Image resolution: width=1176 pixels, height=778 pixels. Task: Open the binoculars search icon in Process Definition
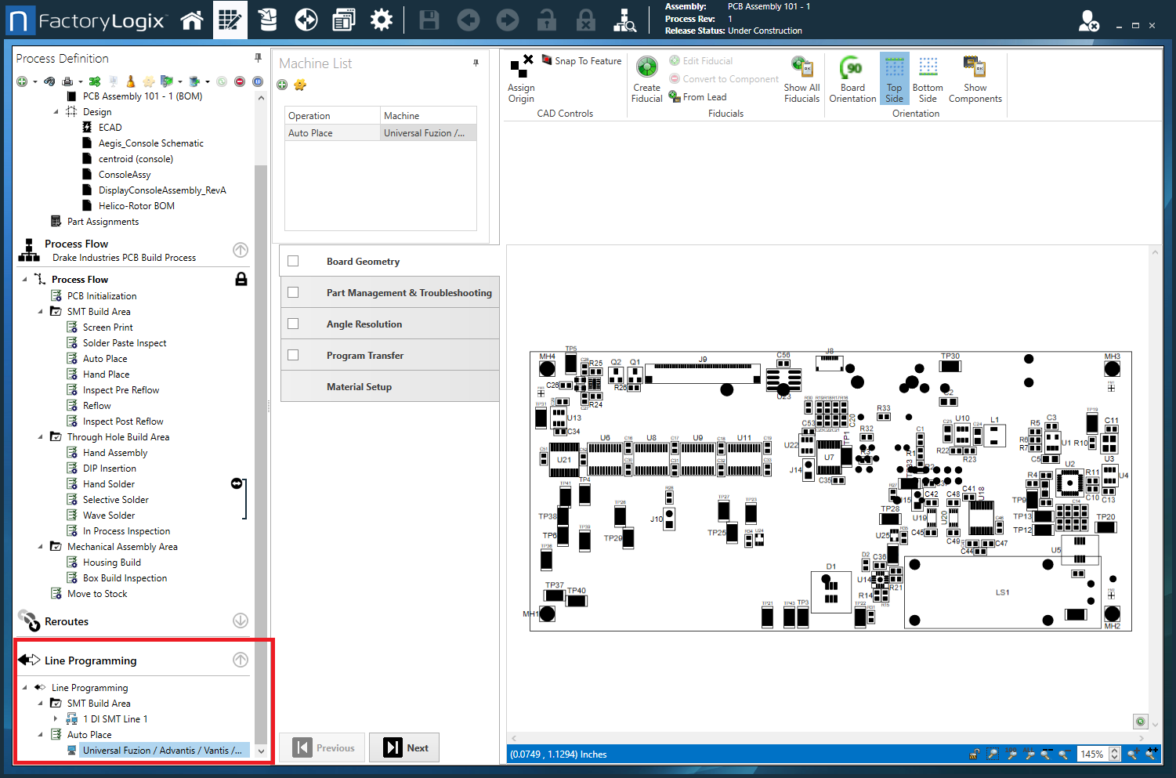[x=49, y=81]
